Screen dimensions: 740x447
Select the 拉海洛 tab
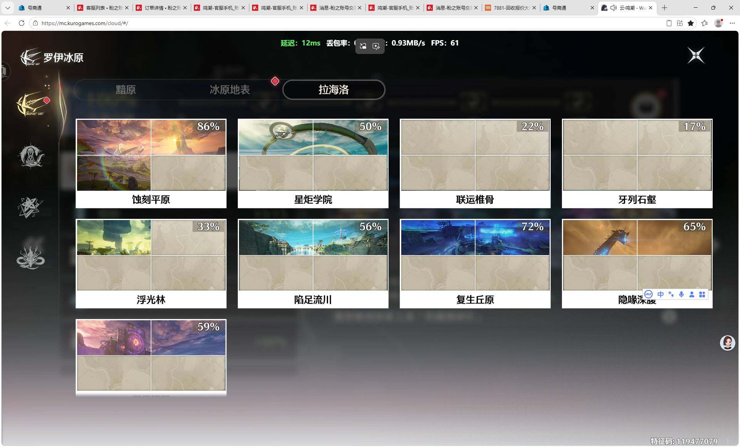coord(334,90)
